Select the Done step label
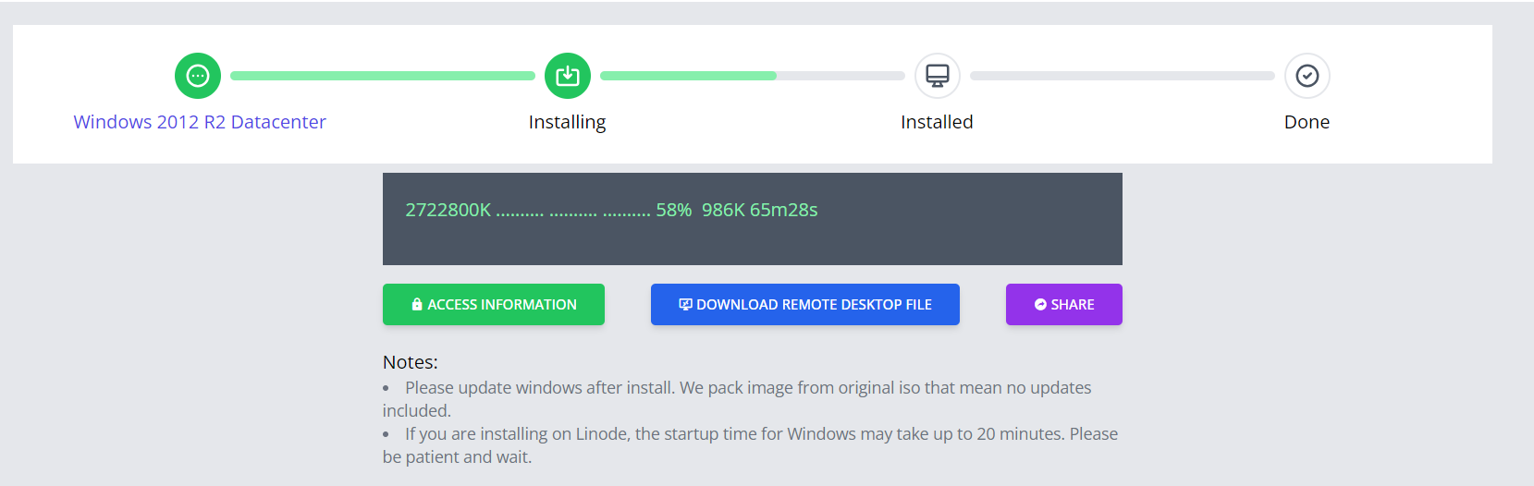 click(x=1307, y=122)
